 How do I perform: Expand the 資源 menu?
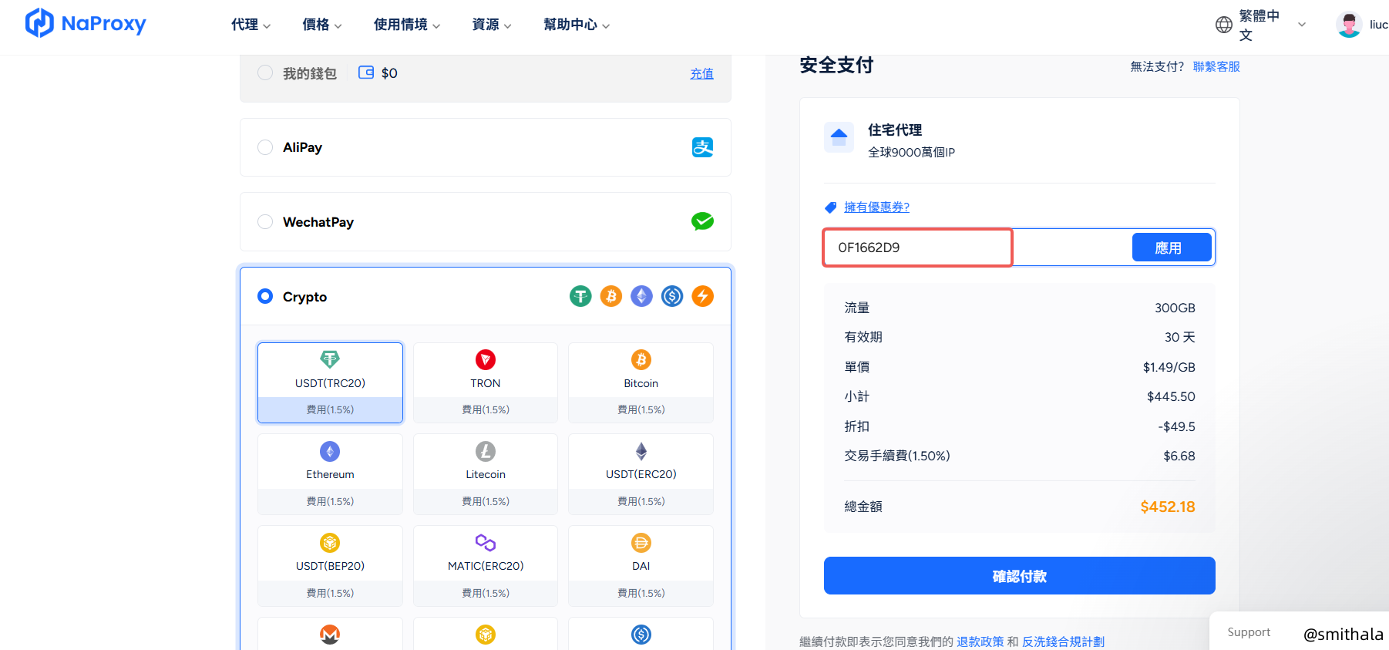coord(492,25)
